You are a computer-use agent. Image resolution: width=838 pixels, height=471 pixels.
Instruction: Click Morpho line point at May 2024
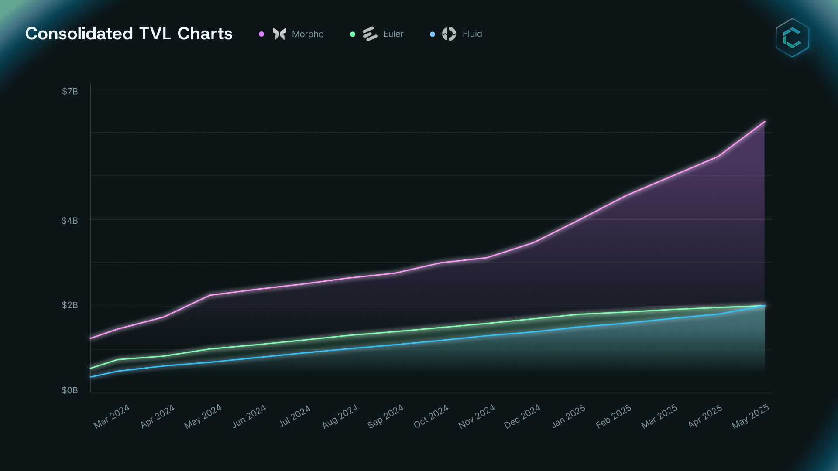210,295
